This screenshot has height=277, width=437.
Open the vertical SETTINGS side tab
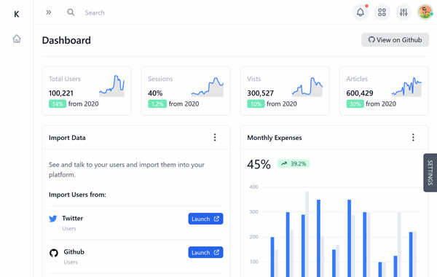click(x=430, y=173)
